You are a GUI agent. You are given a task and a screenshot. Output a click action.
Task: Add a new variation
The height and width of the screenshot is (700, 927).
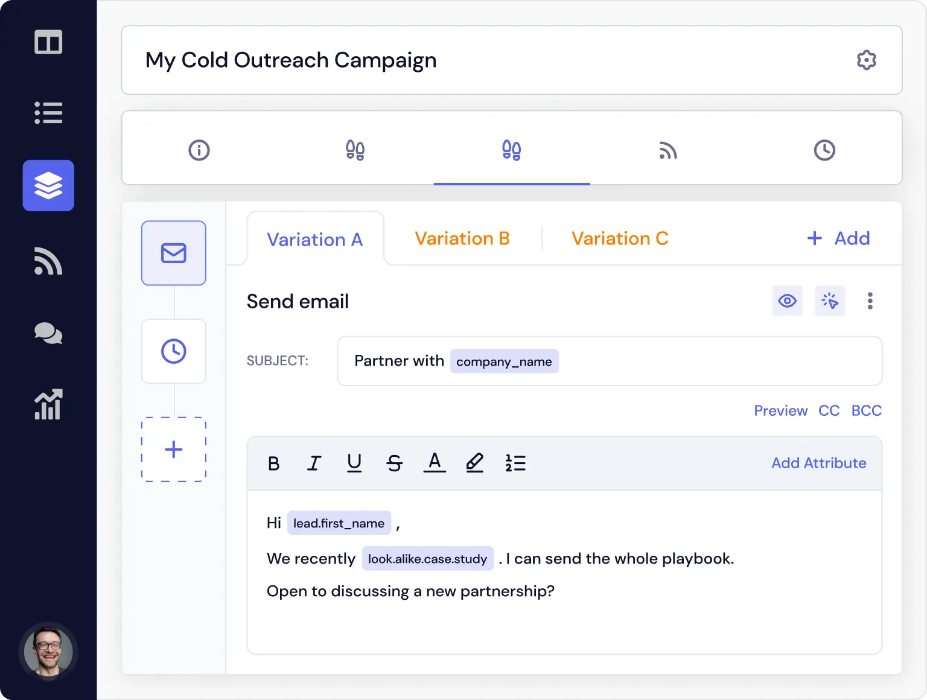click(x=838, y=238)
